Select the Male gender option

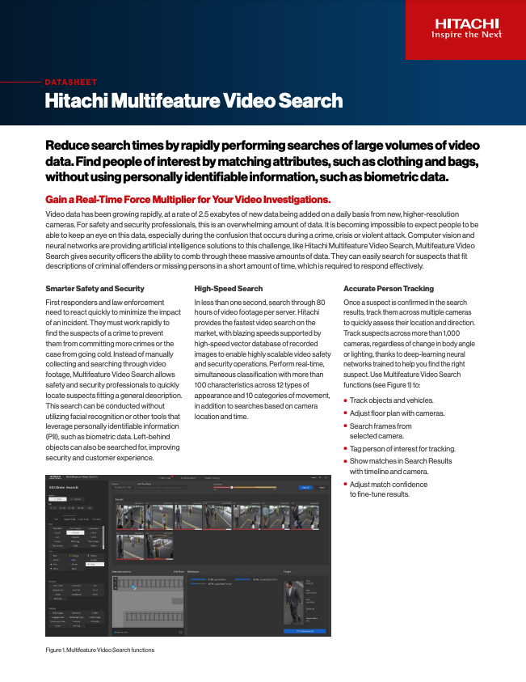pos(60,499)
